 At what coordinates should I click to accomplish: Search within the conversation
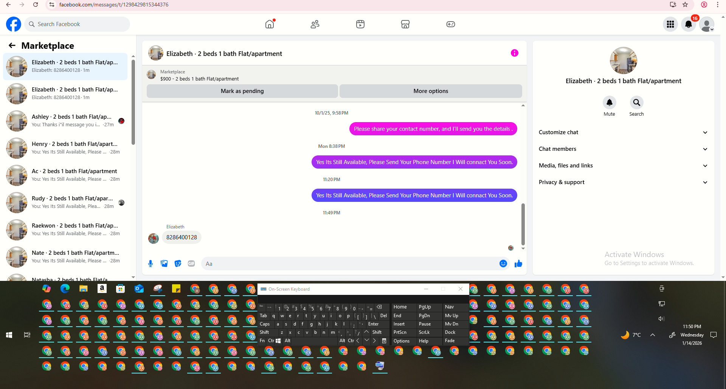636,102
